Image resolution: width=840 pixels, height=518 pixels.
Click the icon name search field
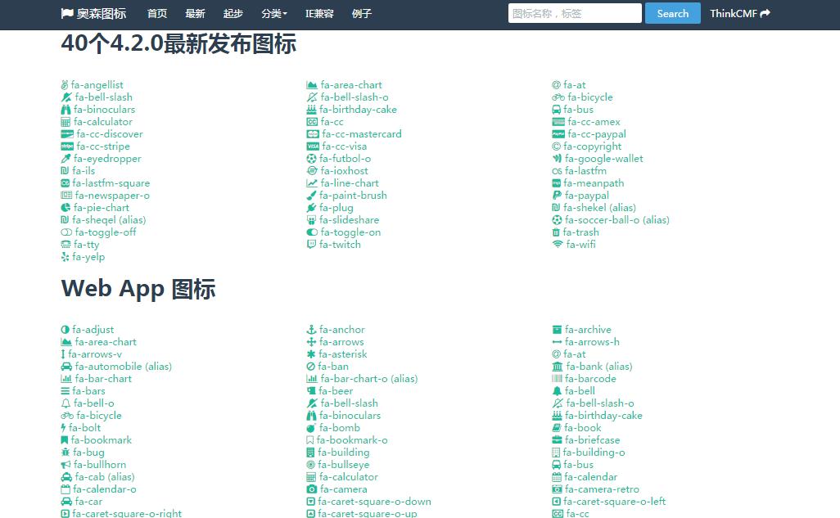coord(574,13)
